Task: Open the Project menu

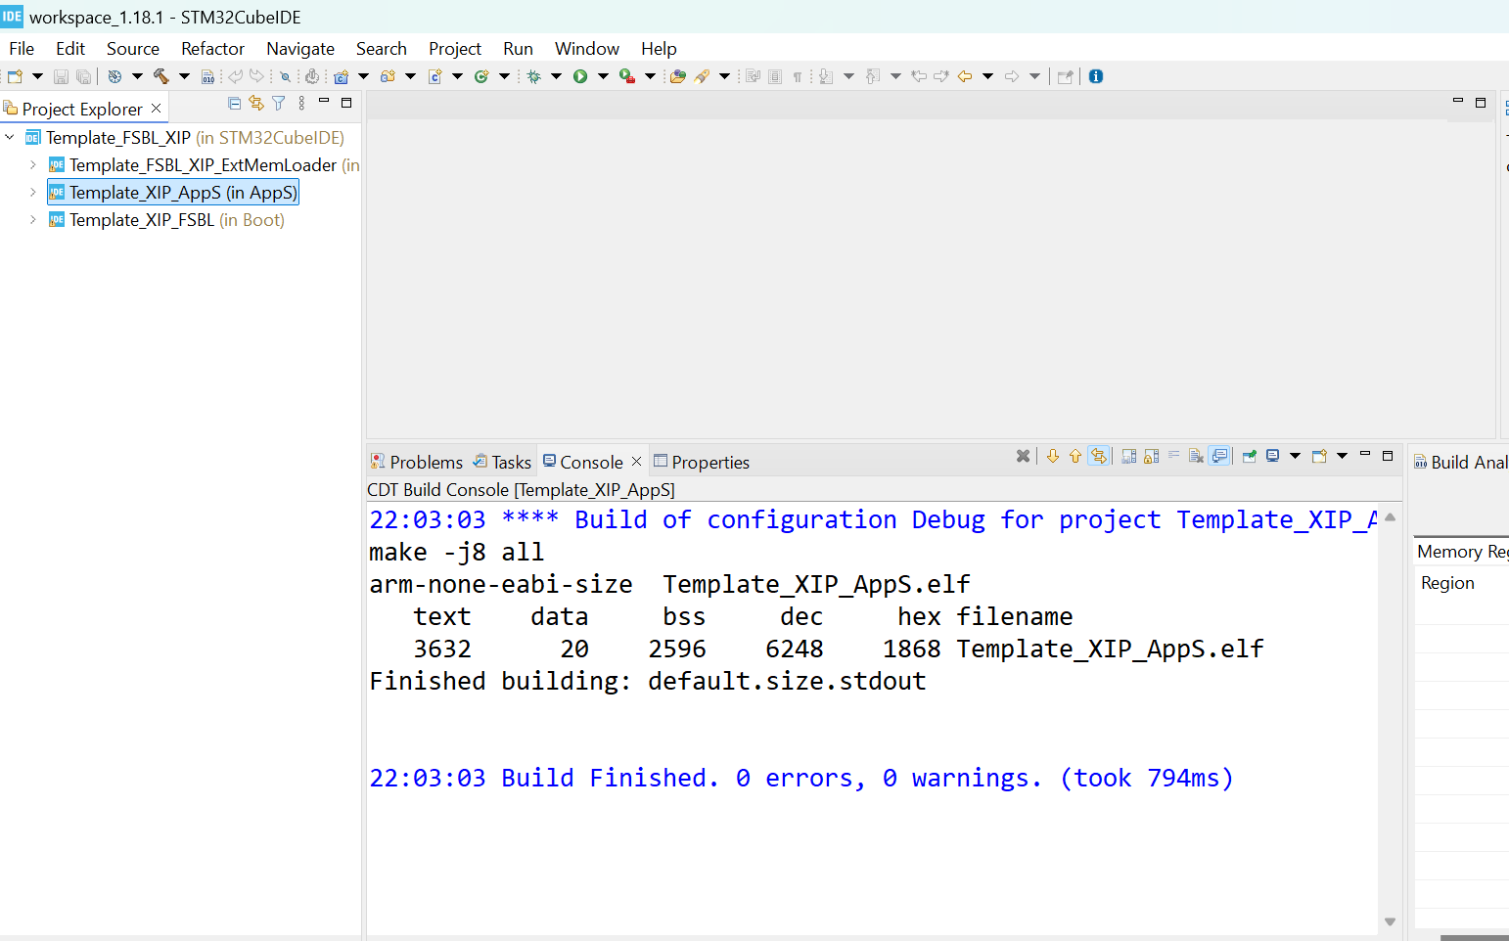Action: tap(455, 49)
